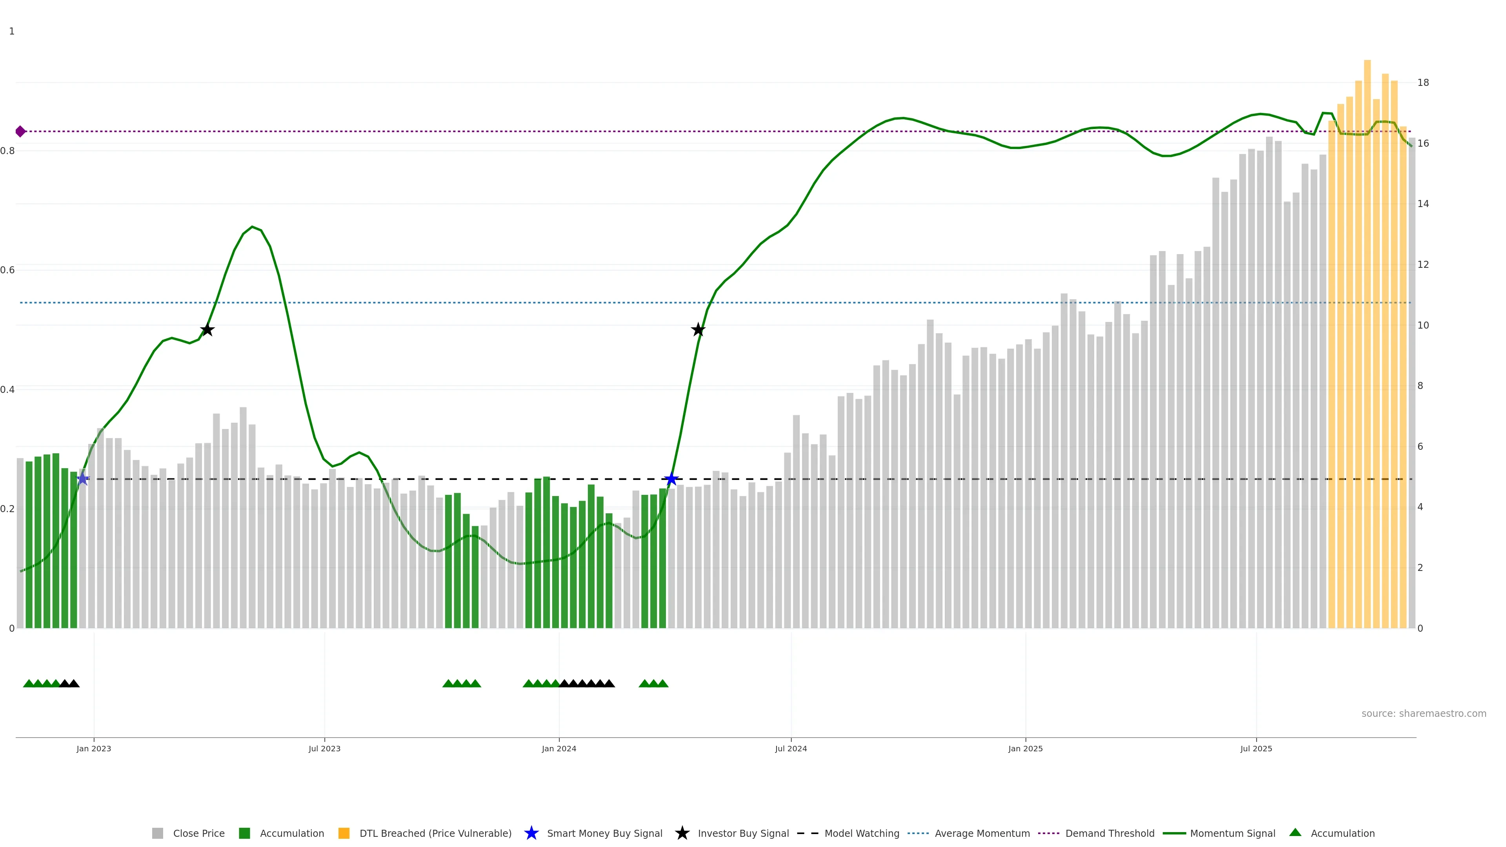Click the black star on the 2023 momentum rise
1506x847 pixels.
(207, 330)
